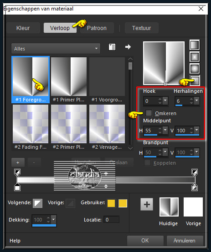
Task: Click the first yellow Gebruiker color swatch
Action: point(111,203)
